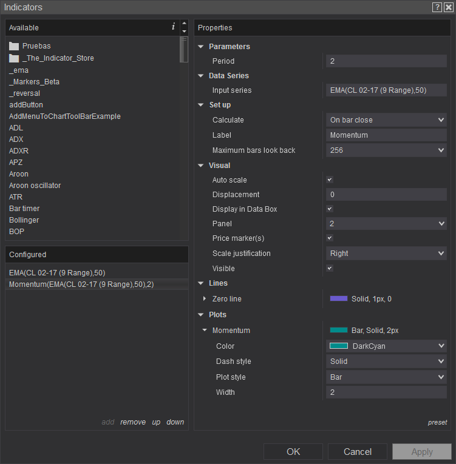The image size is (456, 464).
Task: Open the Pruebas folder
Action: click(x=36, y=46)
